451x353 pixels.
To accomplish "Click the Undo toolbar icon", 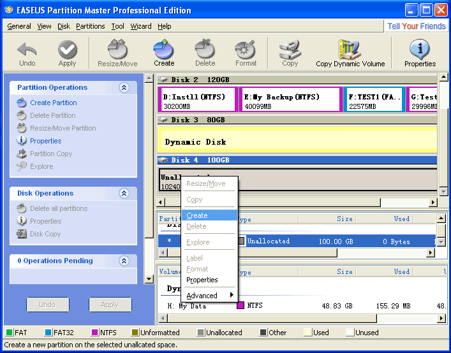I will [x=27, y=50].
